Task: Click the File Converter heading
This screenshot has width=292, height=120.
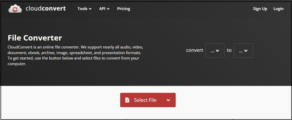Action: point(35,38)
